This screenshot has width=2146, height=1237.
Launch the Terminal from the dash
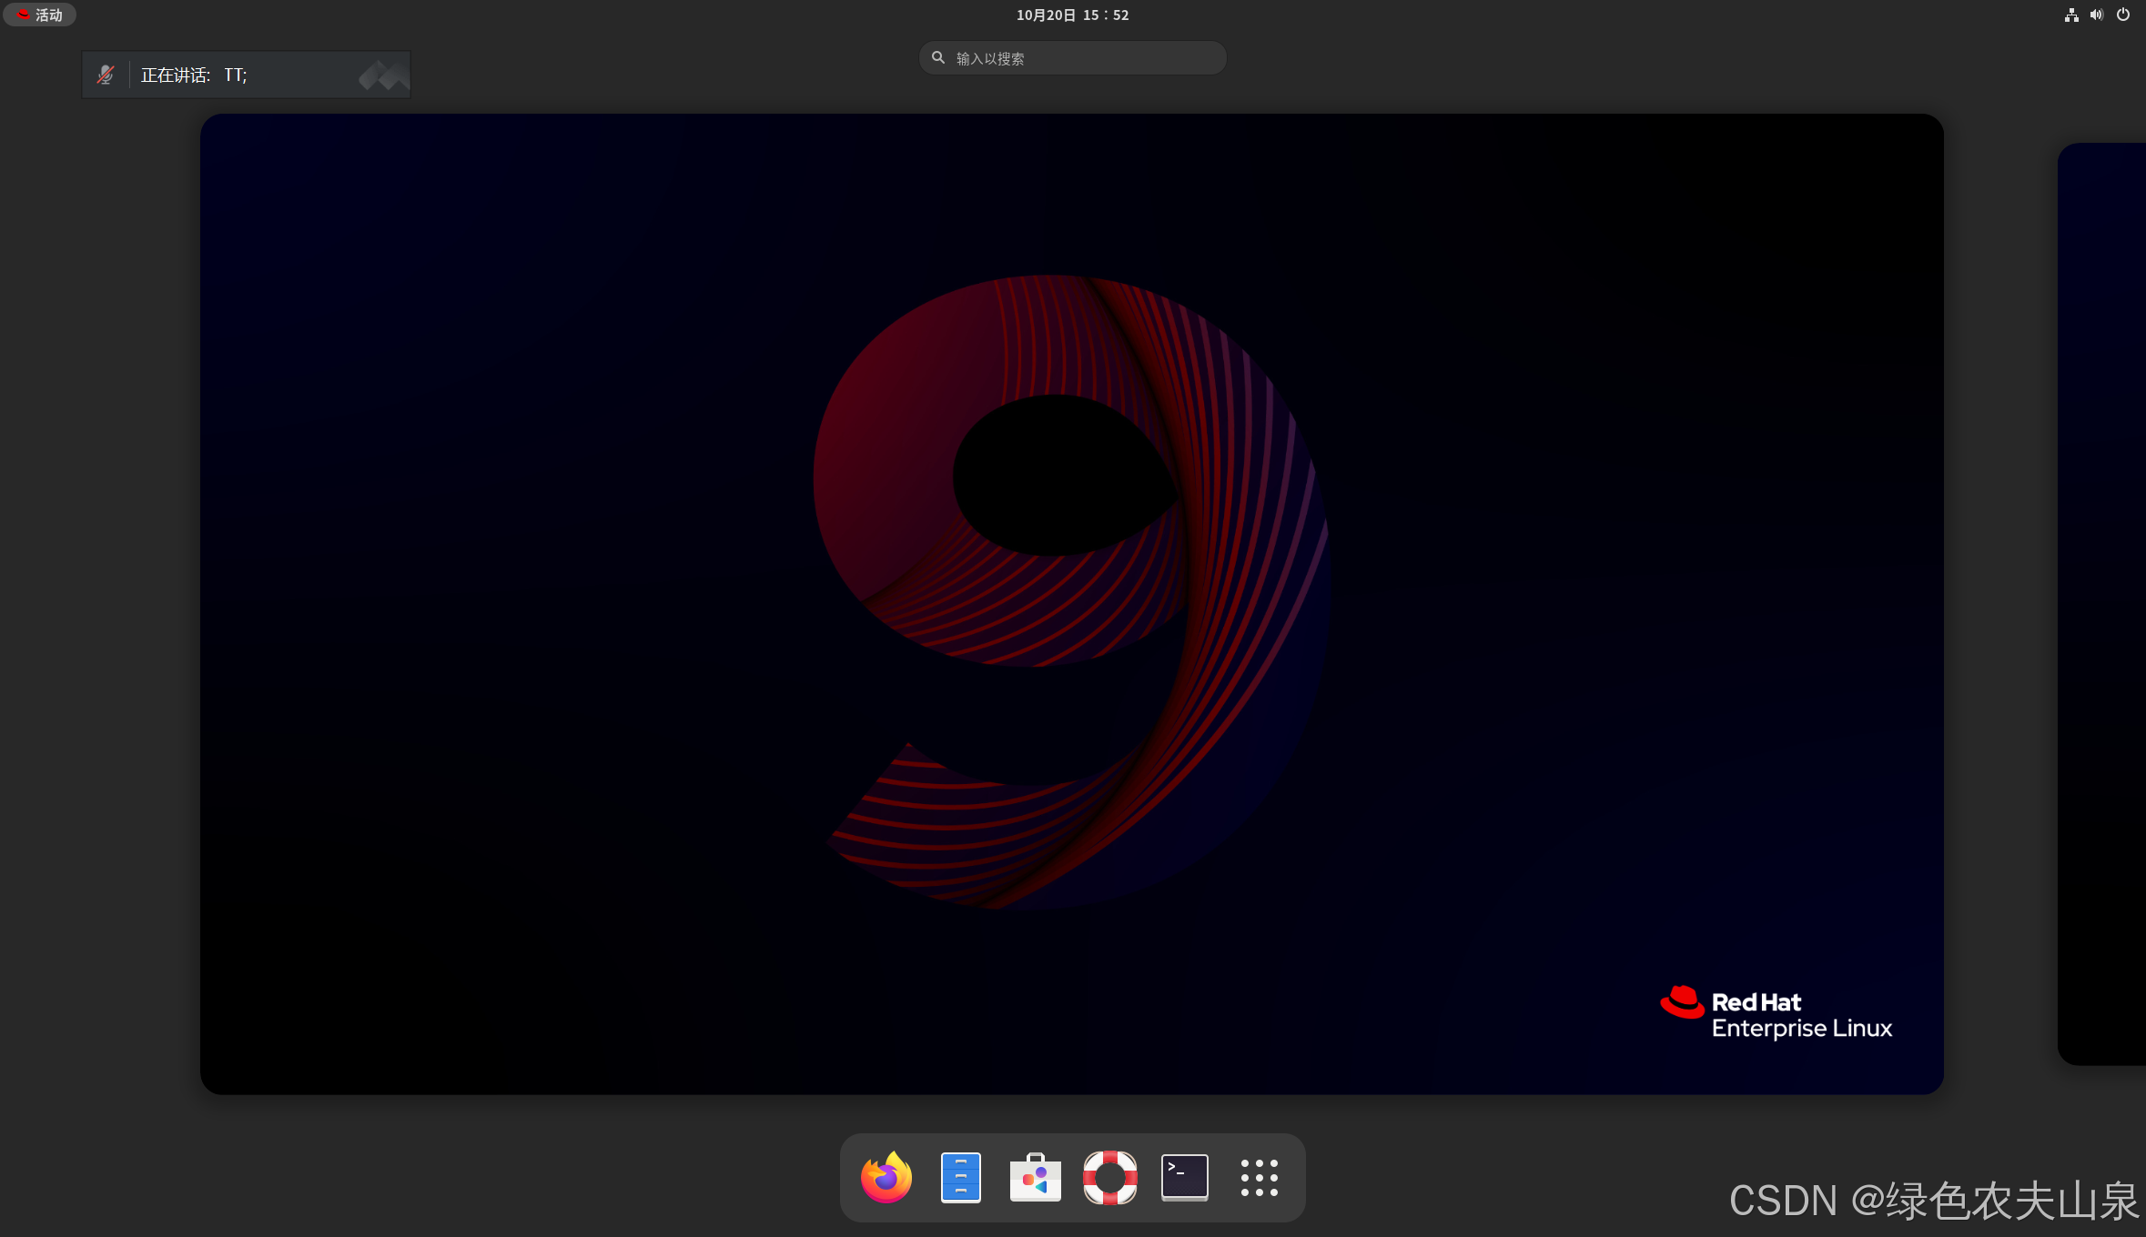pyautogui.click(x=1184, y=1177)
